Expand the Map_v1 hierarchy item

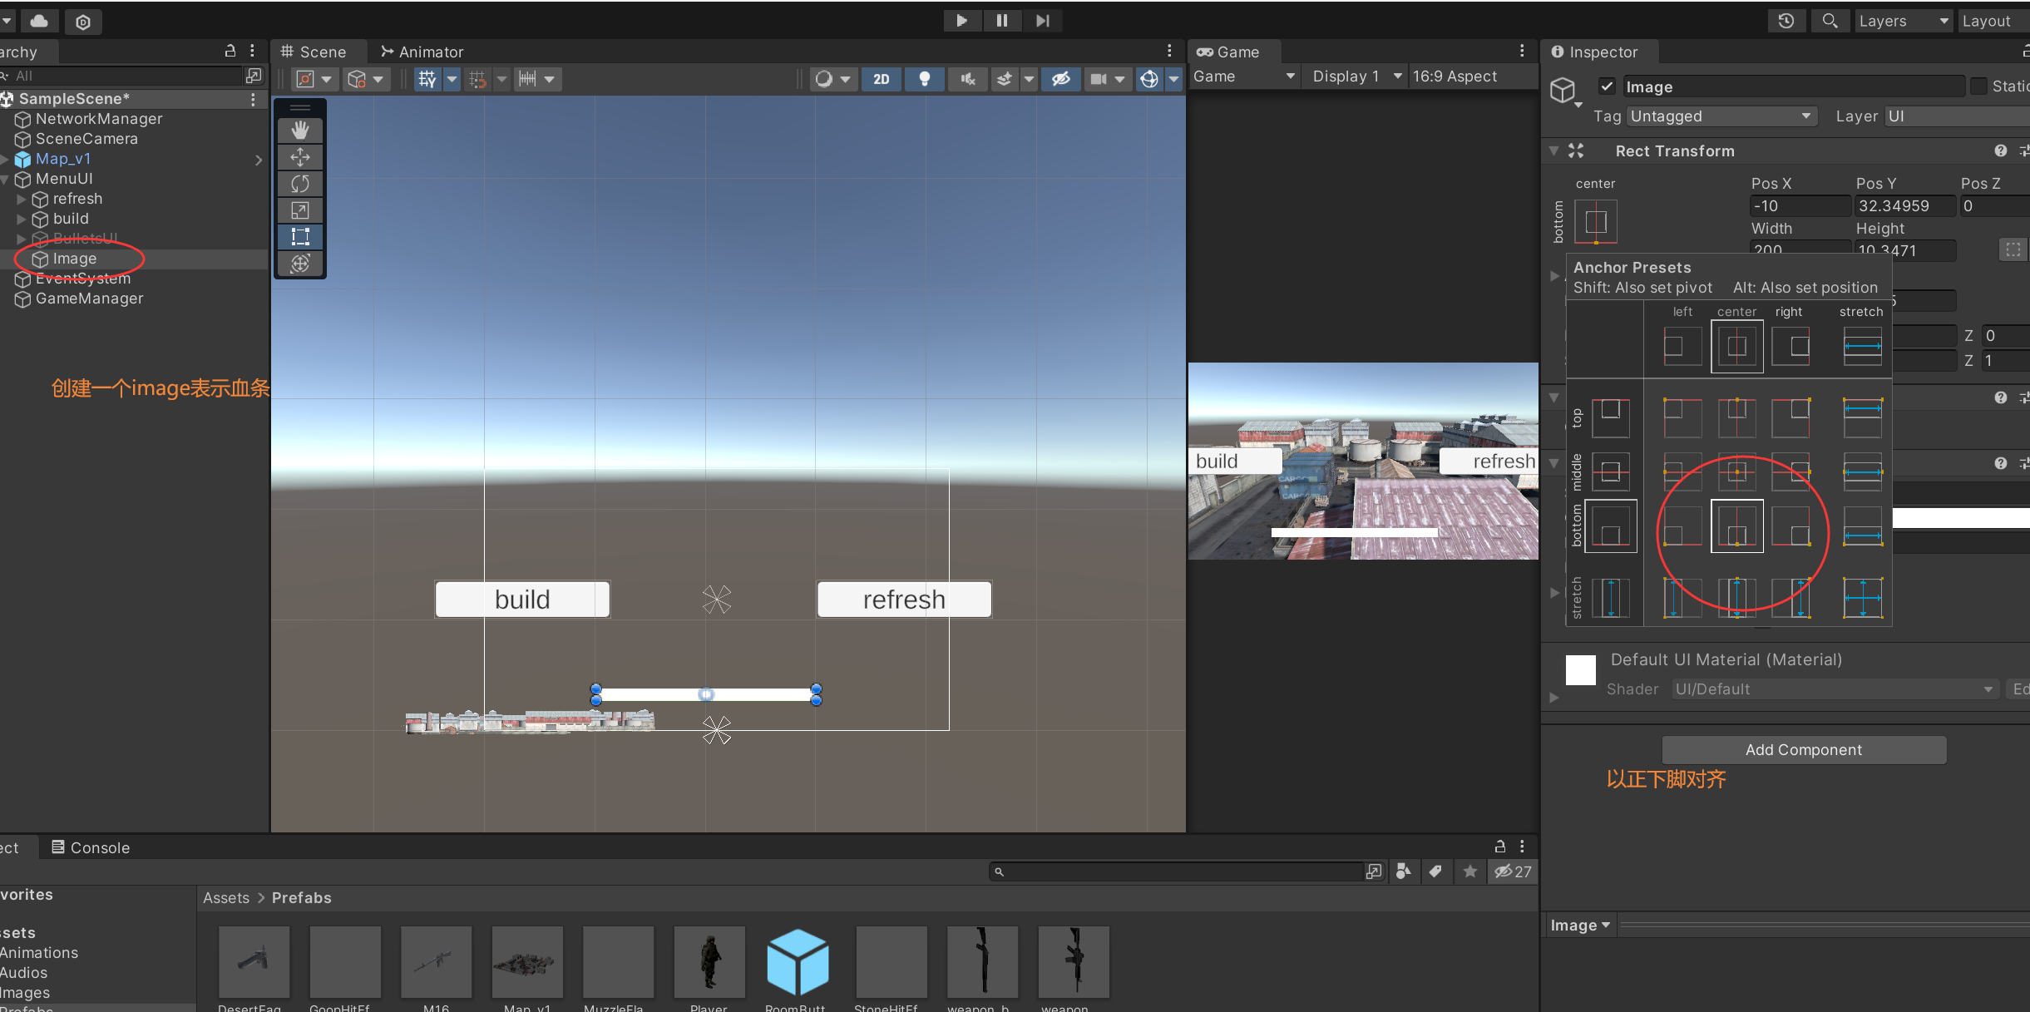click(6, 159)
